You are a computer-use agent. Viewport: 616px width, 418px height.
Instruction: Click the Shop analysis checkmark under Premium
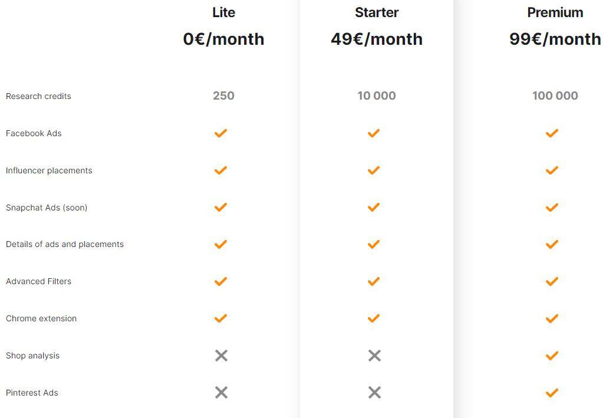click(x=552, y=356)
